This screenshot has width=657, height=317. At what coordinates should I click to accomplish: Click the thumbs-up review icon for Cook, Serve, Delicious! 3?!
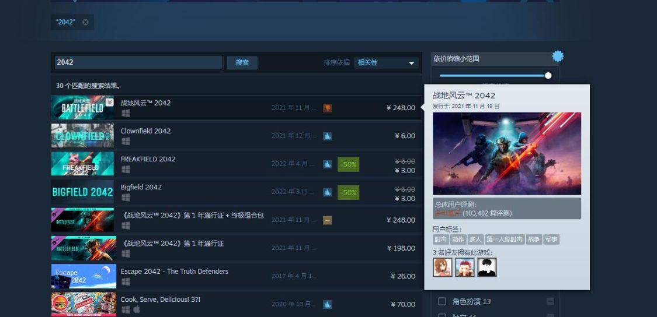click(327, 304)
